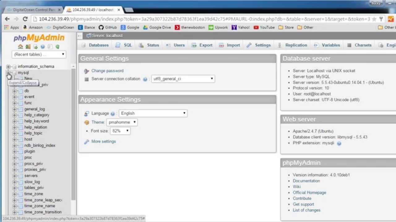Open the Language dropdown
Image resolution: width=396 pixels, height=222 pixels.
point(153,113)
